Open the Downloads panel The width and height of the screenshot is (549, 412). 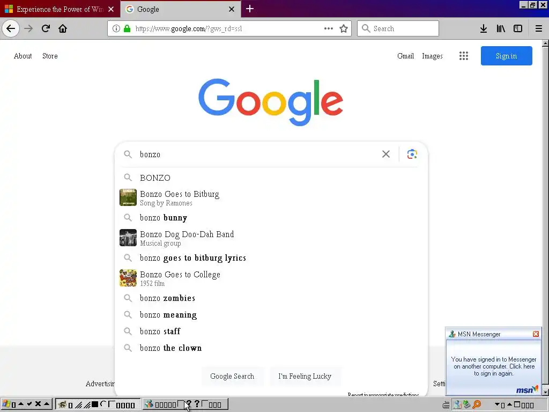484,28
